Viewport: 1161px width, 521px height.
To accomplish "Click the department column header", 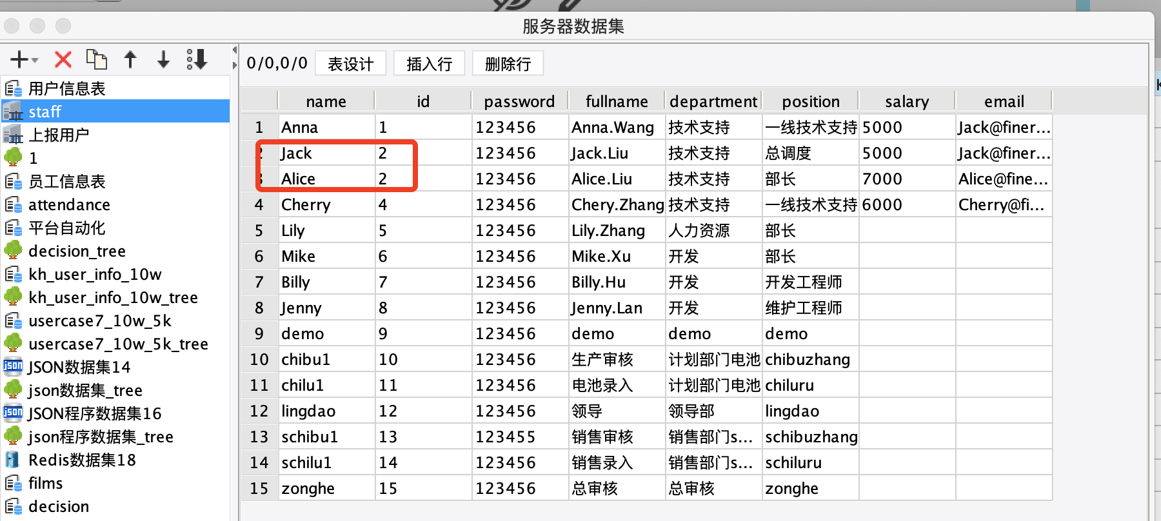I will 713,101.
